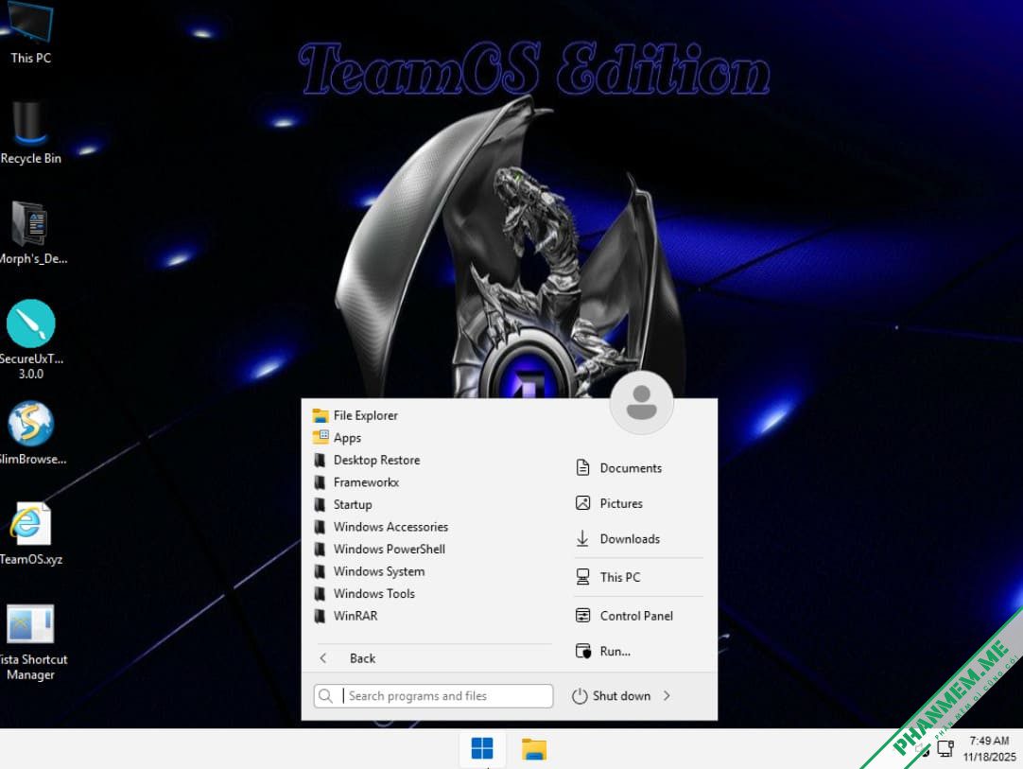
Task: Open the TeamOS.xyz internet shortcut
Action: coord(30,533)
